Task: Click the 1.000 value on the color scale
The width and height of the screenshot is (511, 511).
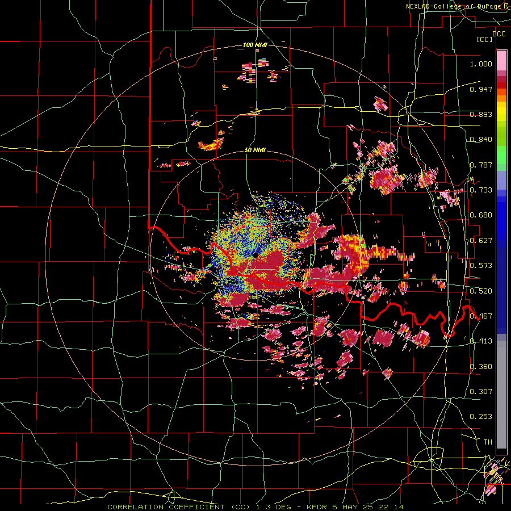Action: pyautogui.click(x=481, y=64)
